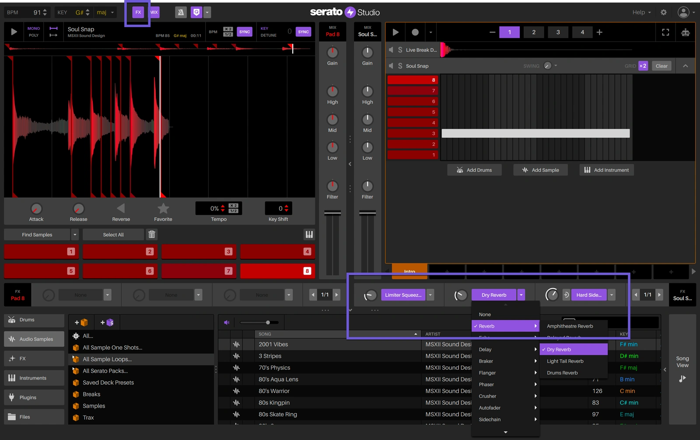Adjust the Attack knob
The height and width of the screenshot is (440, 700).
point(36,209)
